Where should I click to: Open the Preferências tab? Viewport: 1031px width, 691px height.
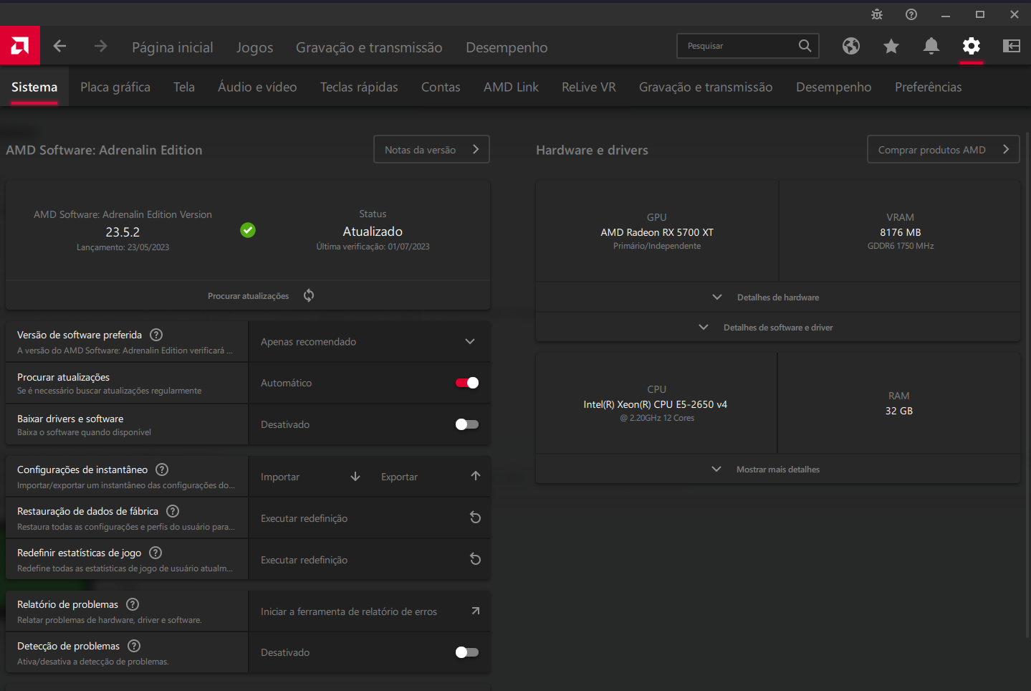(x=929, y=87)
